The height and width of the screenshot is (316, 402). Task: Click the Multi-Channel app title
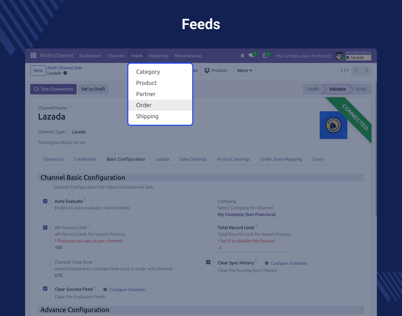pos(56,55)
